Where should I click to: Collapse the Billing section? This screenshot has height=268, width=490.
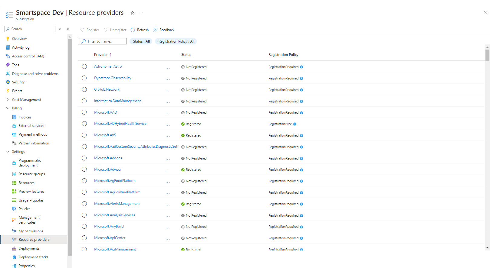pos(8,108)
